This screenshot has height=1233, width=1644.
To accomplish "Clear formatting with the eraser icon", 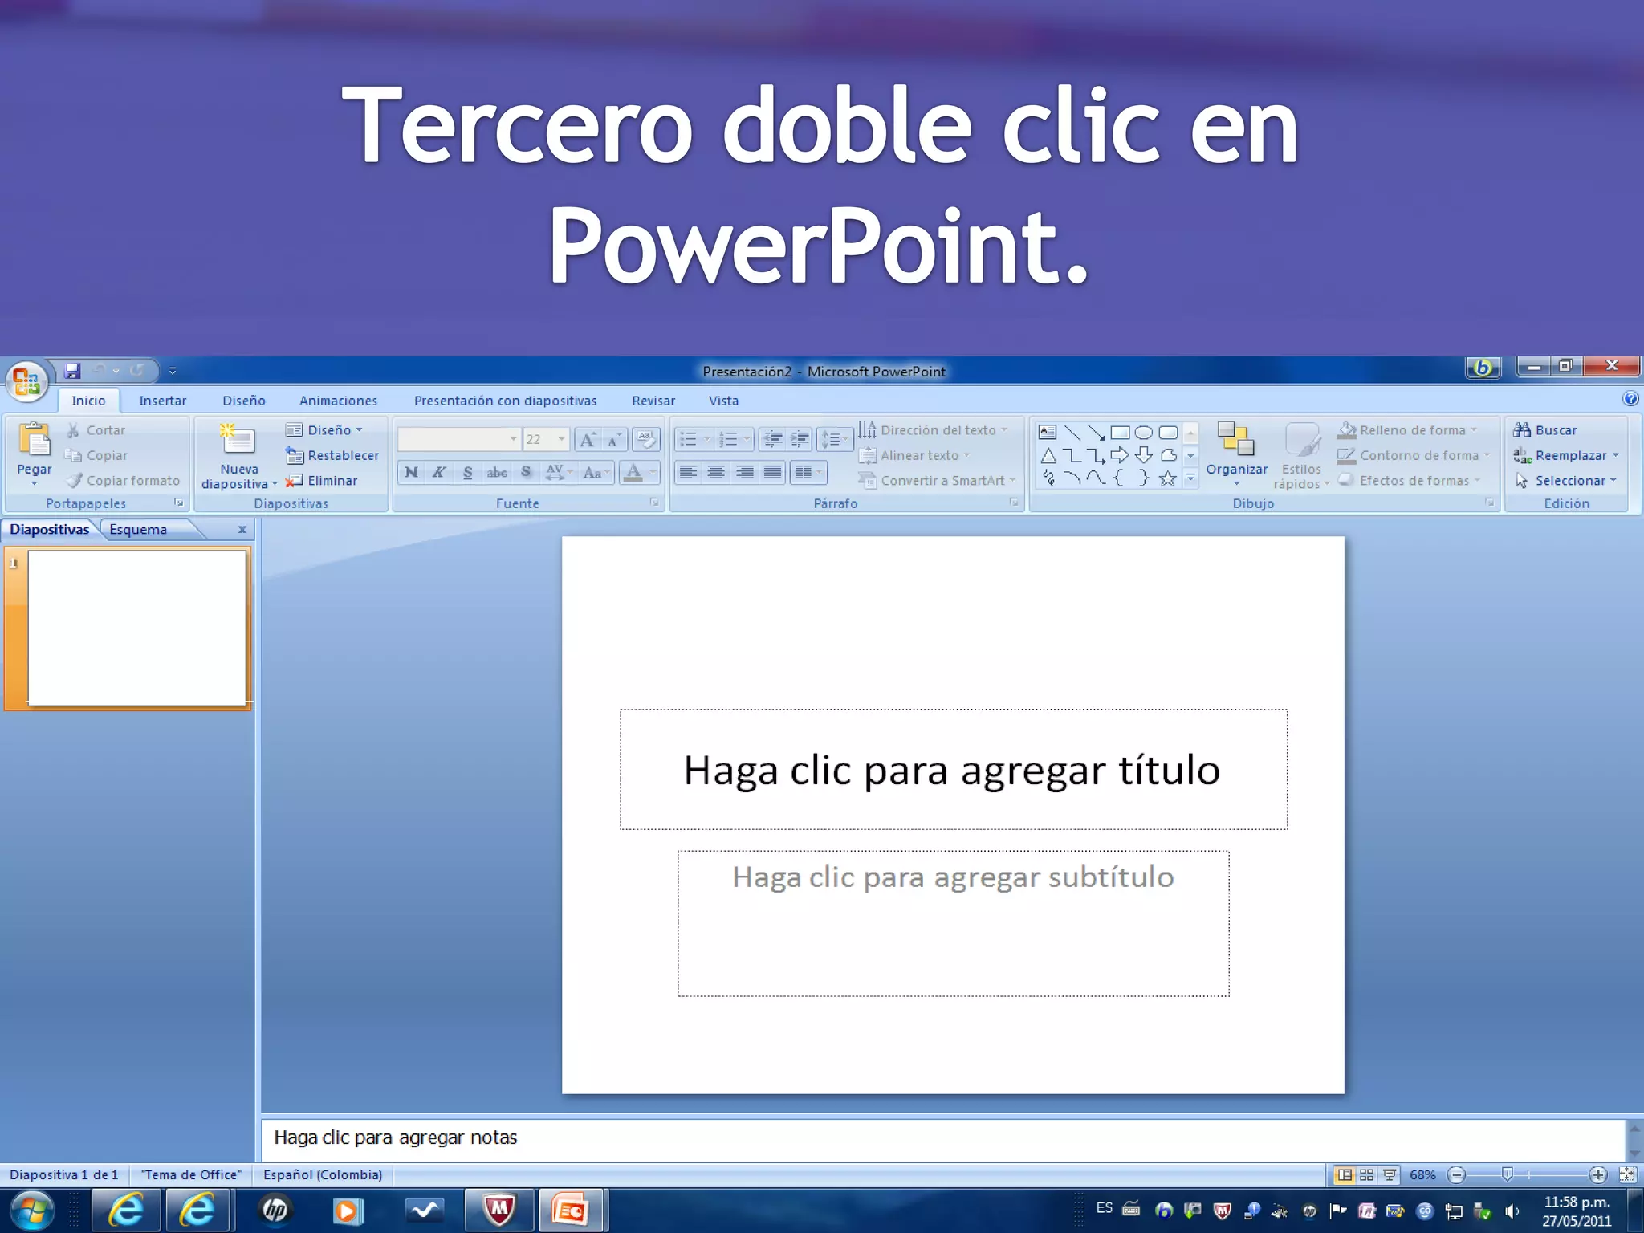I will point(645,439).
